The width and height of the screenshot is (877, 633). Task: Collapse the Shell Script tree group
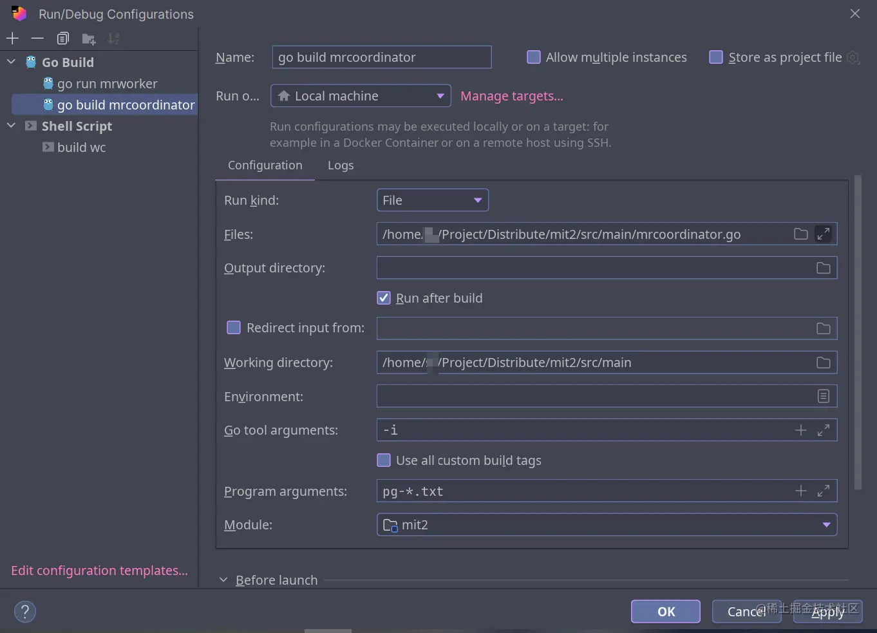[x=11, y=126]
